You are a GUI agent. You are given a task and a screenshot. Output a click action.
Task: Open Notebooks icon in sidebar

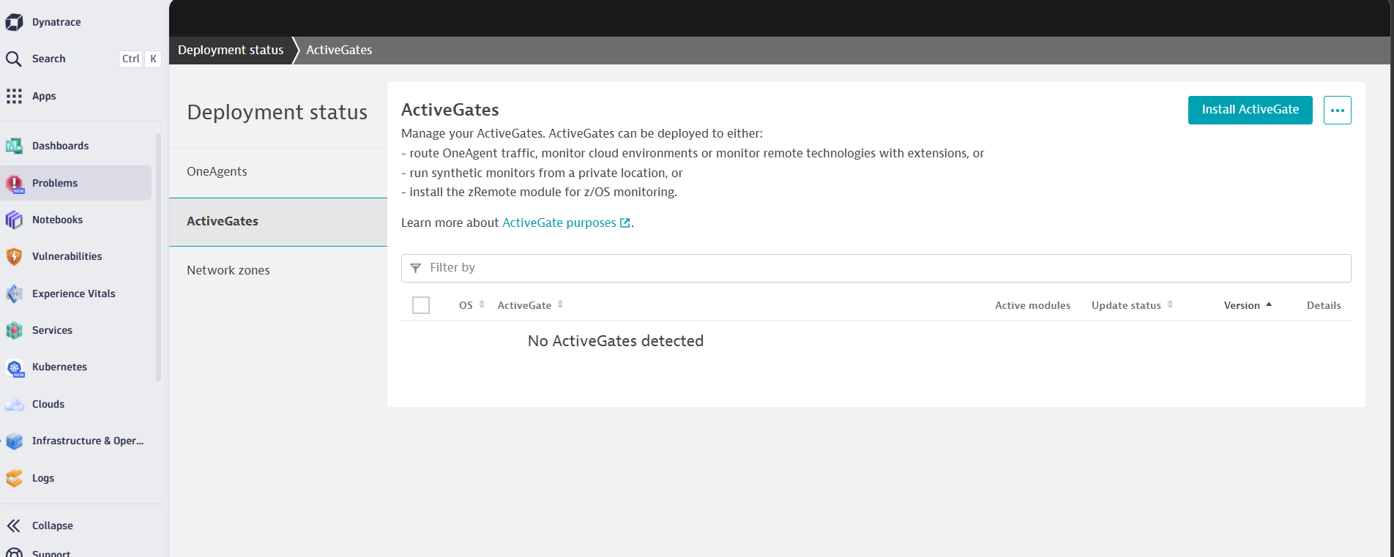pyautogui.click(x=14, y=220)
